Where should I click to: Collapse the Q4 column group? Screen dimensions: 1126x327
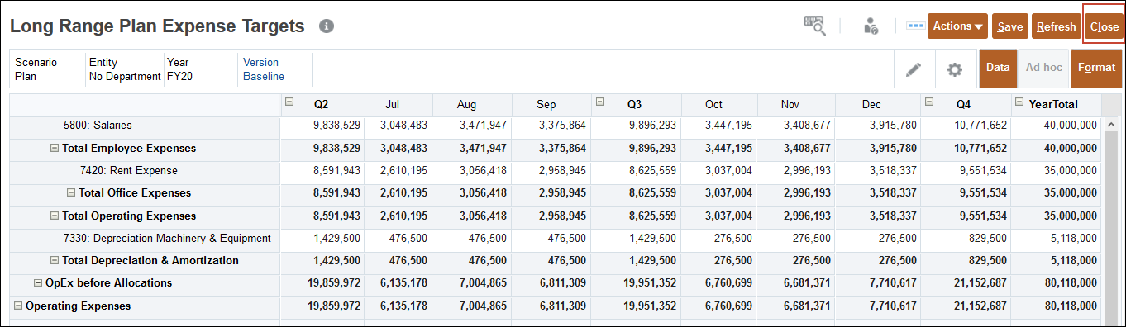click(929, 102)
